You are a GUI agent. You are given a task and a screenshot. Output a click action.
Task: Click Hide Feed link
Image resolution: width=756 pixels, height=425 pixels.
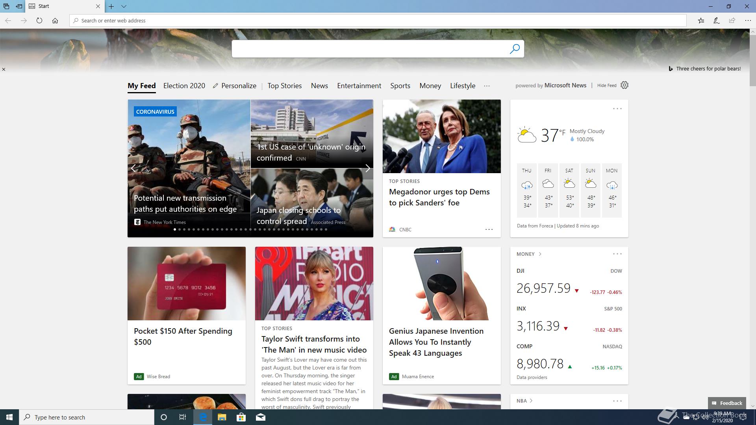pyautogui.click(x=607, y=85)
